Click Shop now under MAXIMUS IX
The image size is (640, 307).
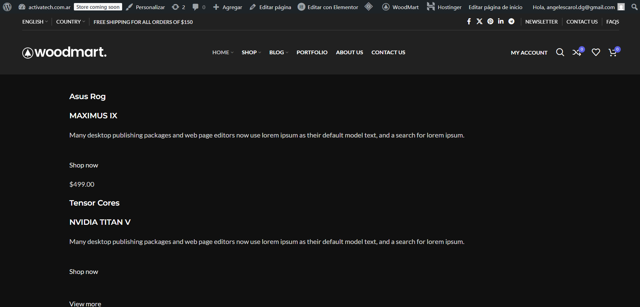pyautogui.click(x=84, y=165)
